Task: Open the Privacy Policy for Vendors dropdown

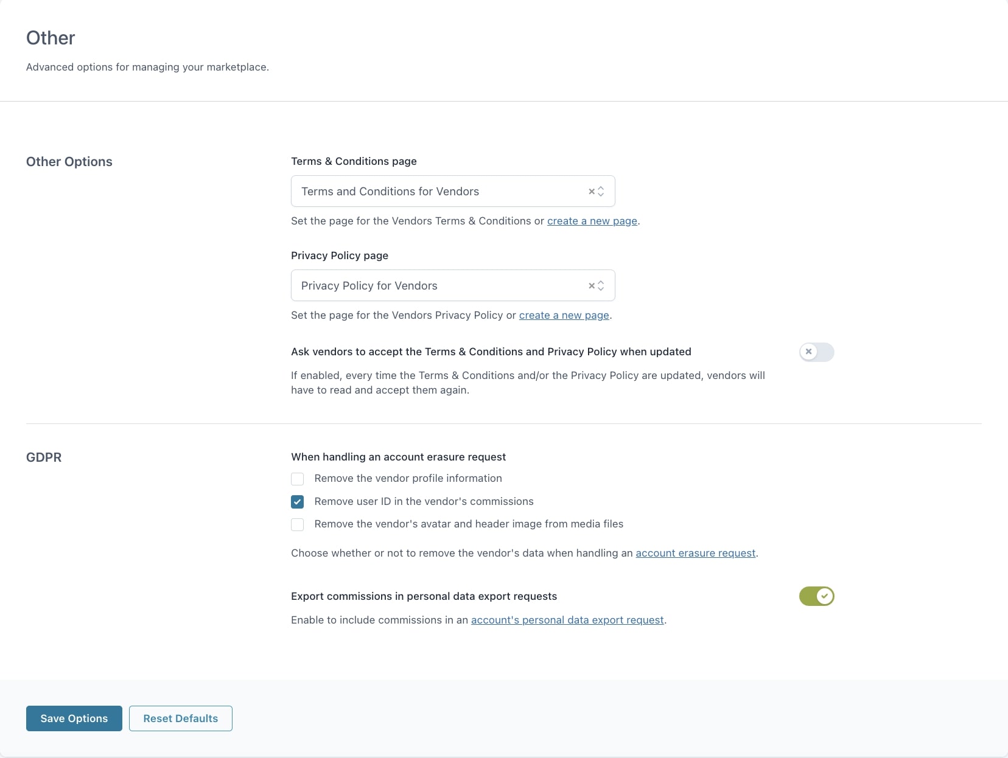Action: click(438, 286)
